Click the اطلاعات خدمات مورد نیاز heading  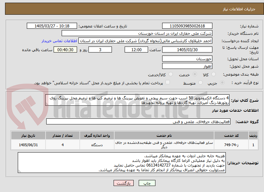click(235, 110)
